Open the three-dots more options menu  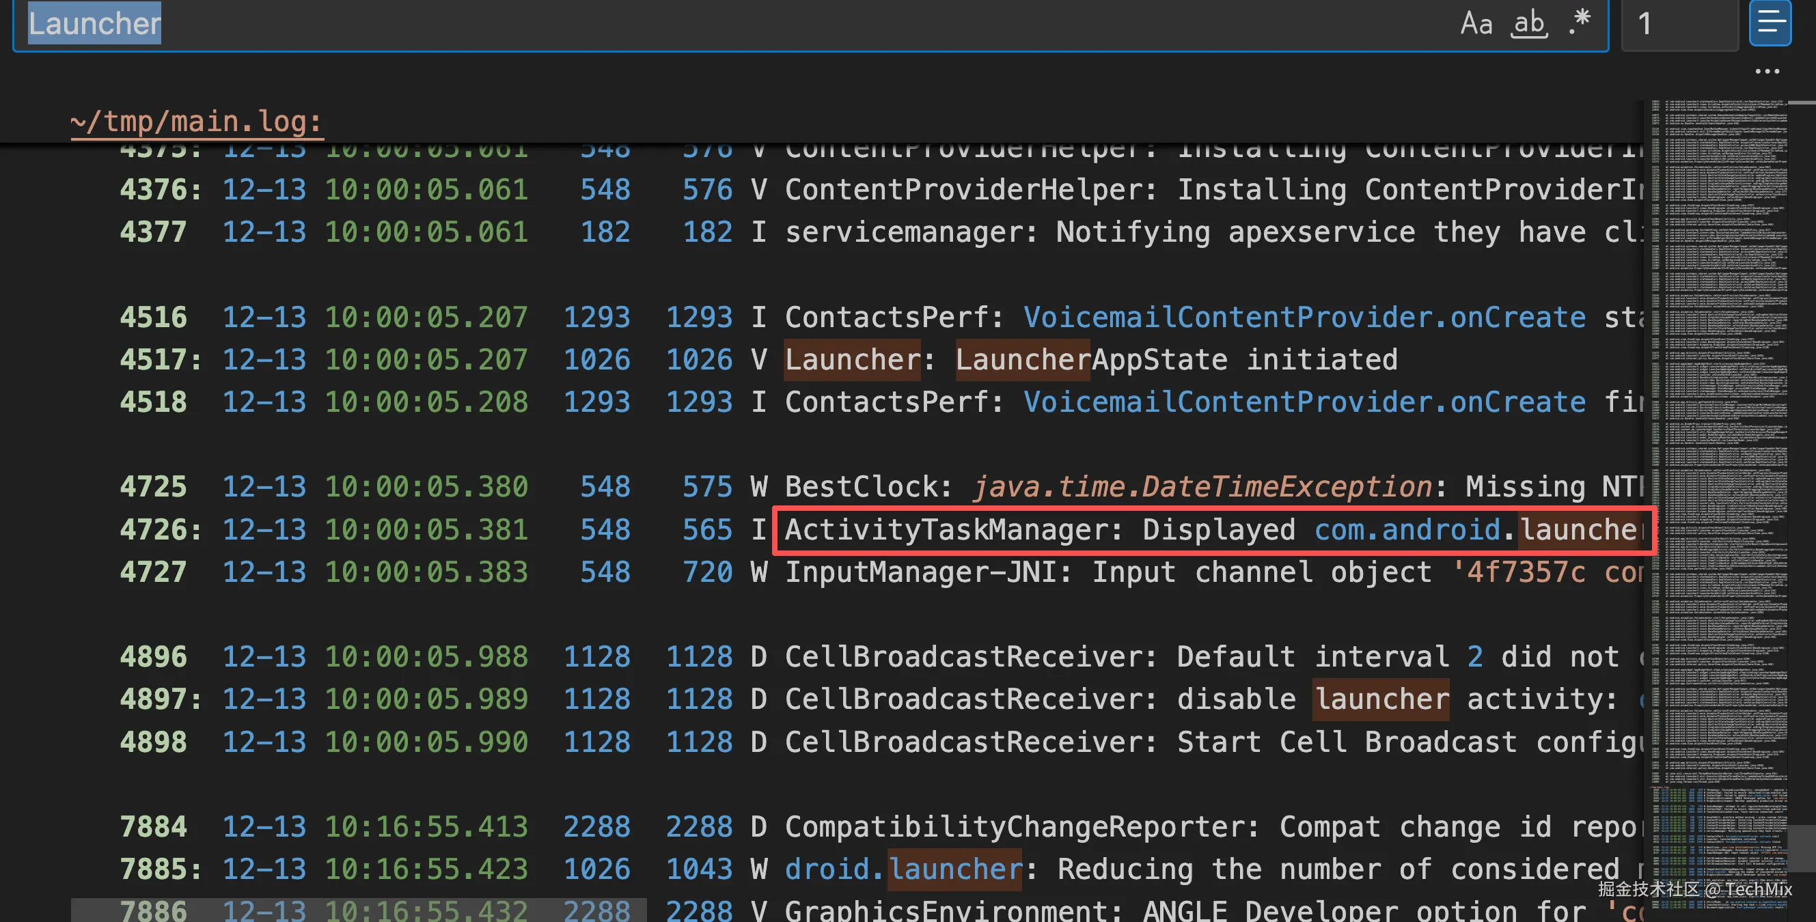(x=1767, y=71)
